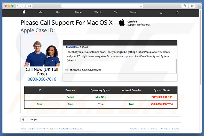Click the Support breadcrumb link
Image resolution: width=204 pixels, height=136 pixels.
[34, 120]
